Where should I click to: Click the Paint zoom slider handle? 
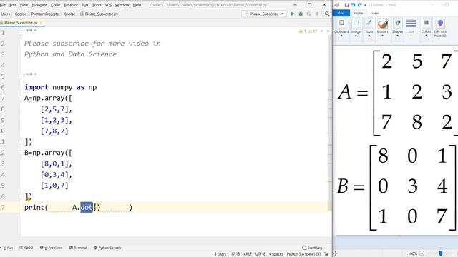[441, 253]
